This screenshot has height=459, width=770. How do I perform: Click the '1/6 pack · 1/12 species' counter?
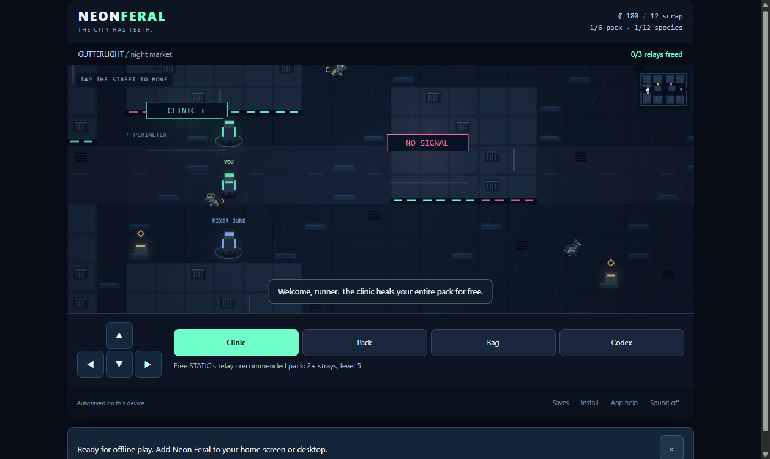(636, 28)
